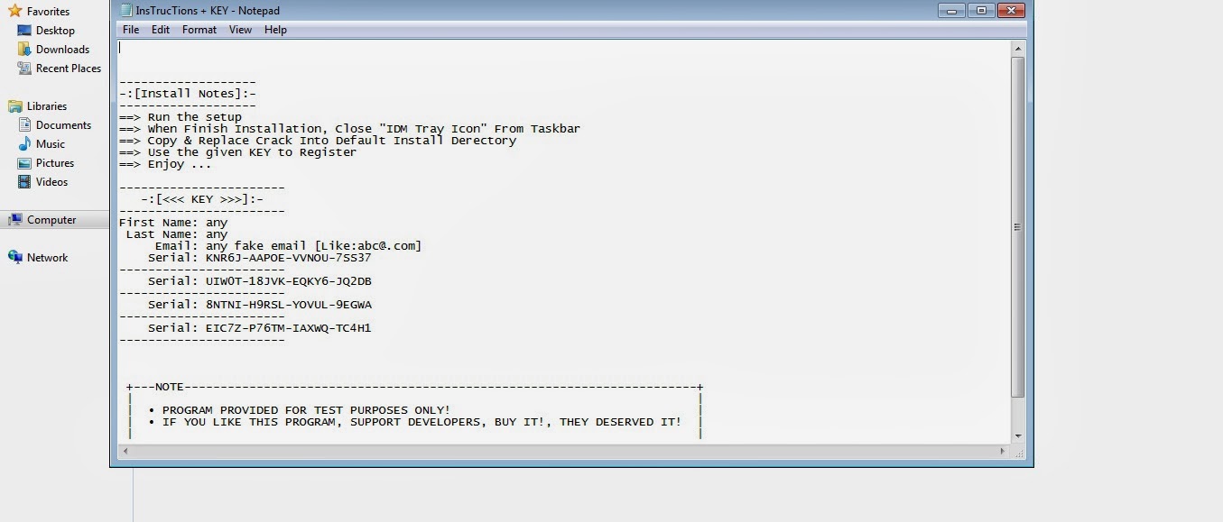The width and height of the screenshot is (1223, 522).
Task: Maximize the Notepad window
Action: coord(980,11)
